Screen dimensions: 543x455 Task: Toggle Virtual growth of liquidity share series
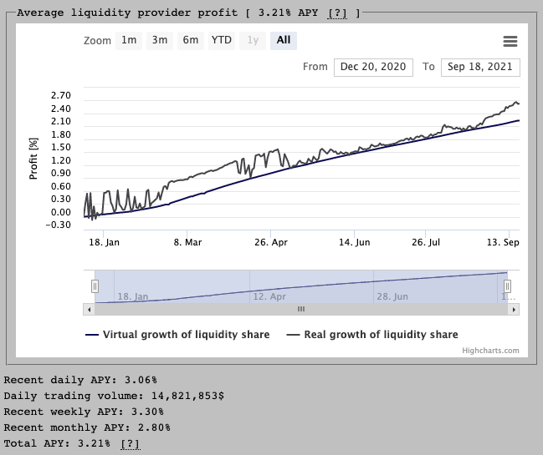177,335
